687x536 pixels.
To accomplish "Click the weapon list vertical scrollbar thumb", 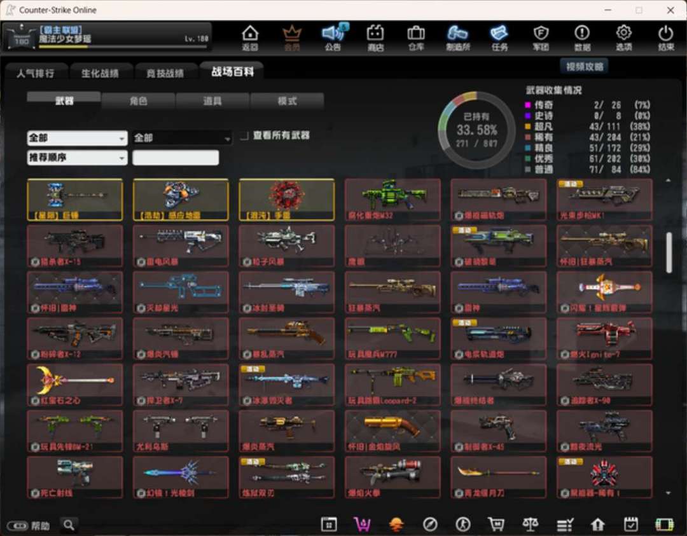I will [669, 252].
